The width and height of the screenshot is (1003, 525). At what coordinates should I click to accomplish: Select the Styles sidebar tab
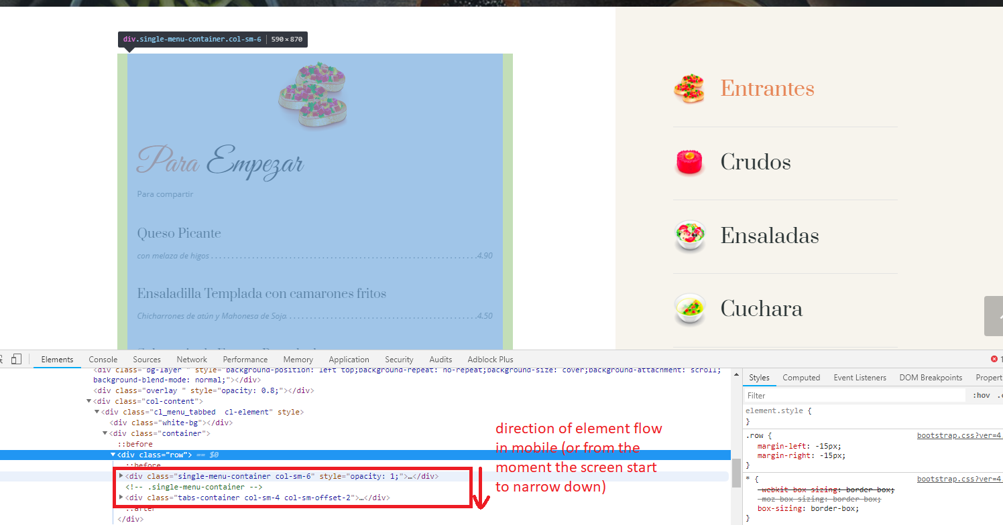click(x=759, y=378)
